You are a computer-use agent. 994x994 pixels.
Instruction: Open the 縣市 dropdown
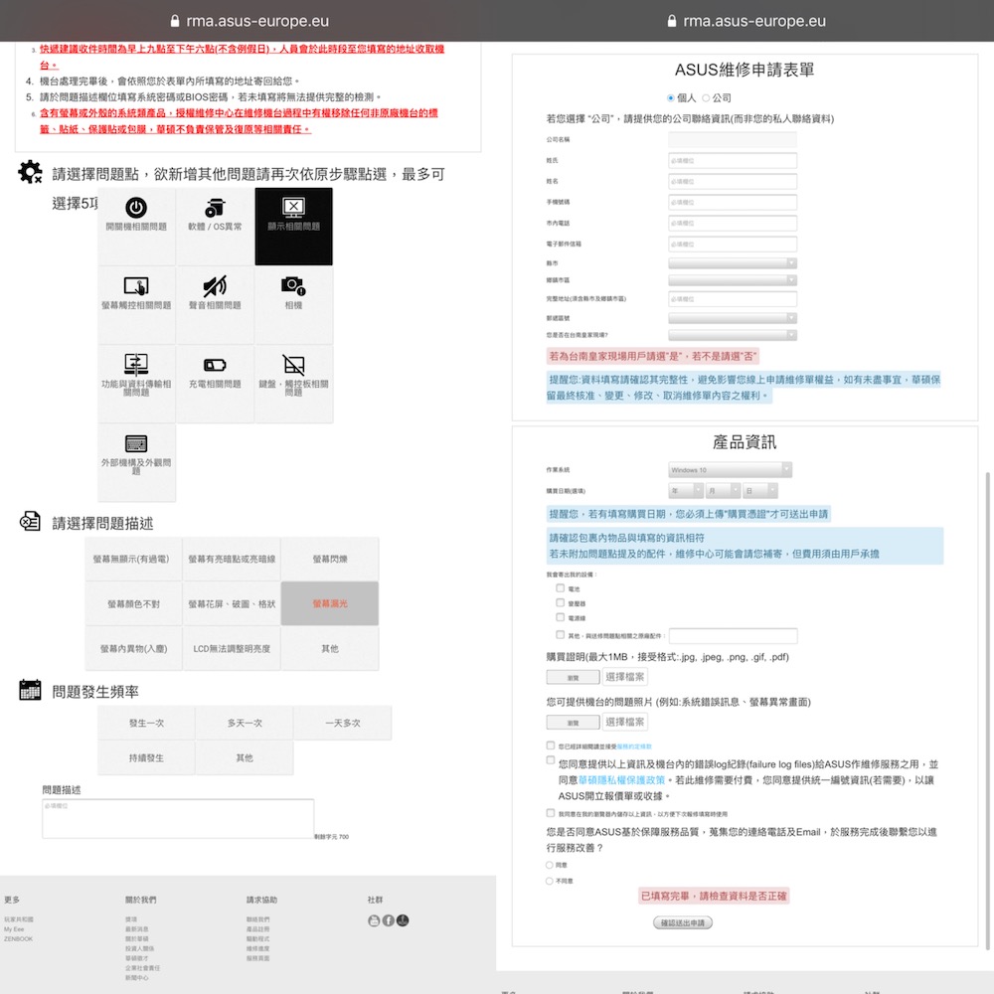coord(733,263)
